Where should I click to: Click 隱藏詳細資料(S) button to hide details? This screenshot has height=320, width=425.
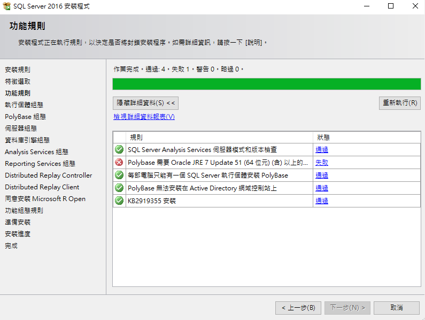pyautogui.click(x=145, y=103)
